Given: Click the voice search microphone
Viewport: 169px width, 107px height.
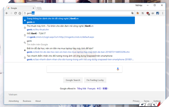Looking at the screenshot, I should click(x=118, y=69).
